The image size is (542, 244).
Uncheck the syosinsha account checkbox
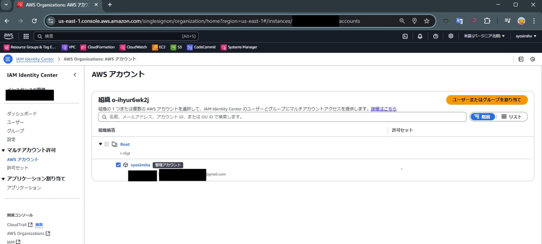tap(118, 165)
